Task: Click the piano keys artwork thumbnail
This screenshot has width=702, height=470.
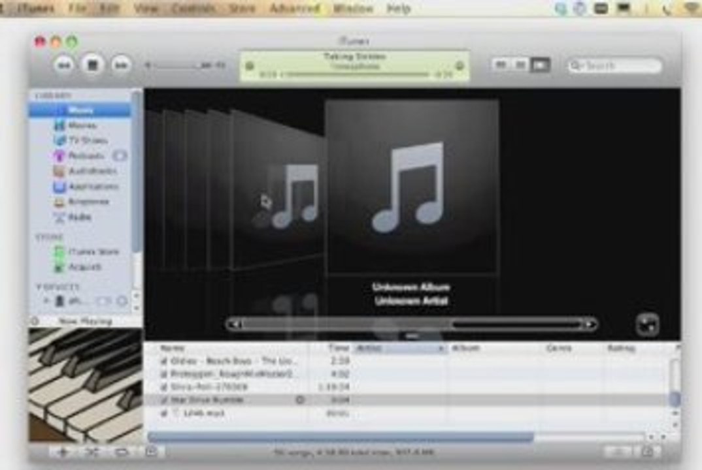Action: click(x=86, y=385)
